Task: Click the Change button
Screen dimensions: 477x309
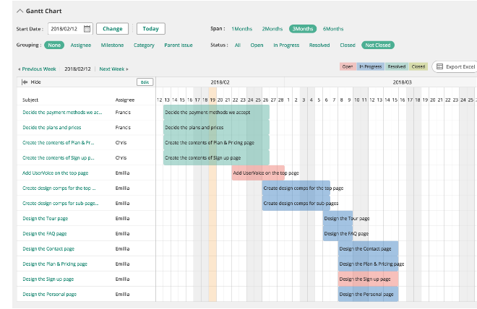Action: coord(112,29)
